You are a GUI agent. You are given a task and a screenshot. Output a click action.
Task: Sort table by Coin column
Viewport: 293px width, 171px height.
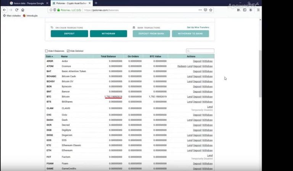click(49, 56)
